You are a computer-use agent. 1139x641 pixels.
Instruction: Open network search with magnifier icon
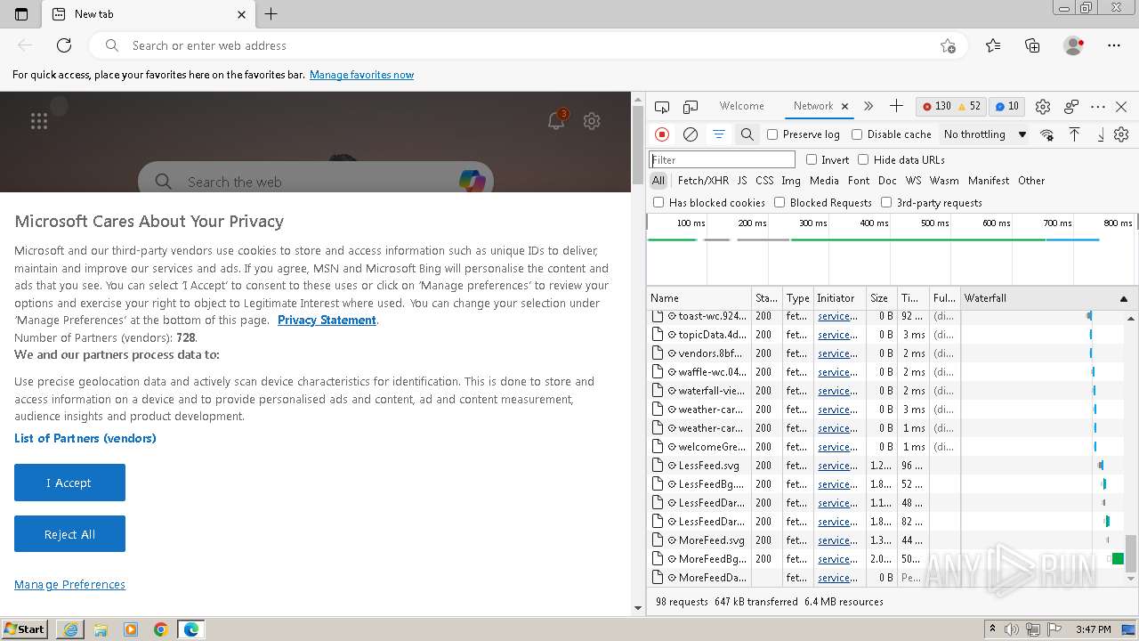tap(747, 134)
